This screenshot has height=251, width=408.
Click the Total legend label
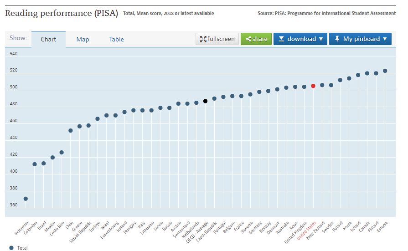(x=22, y=248)
